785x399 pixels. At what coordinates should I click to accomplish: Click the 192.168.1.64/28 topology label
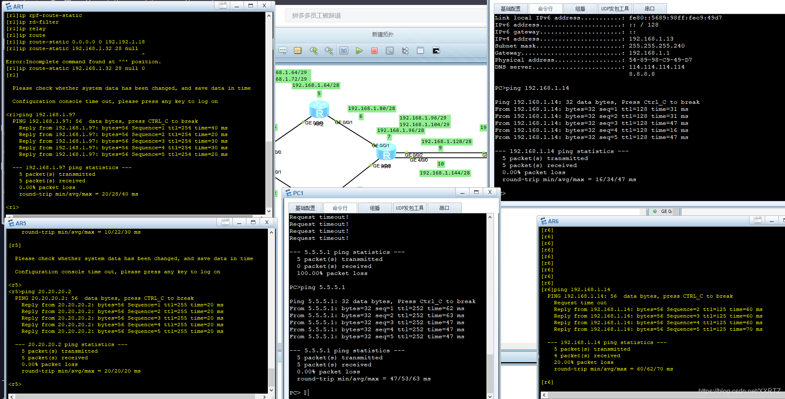tap(315, 85)
